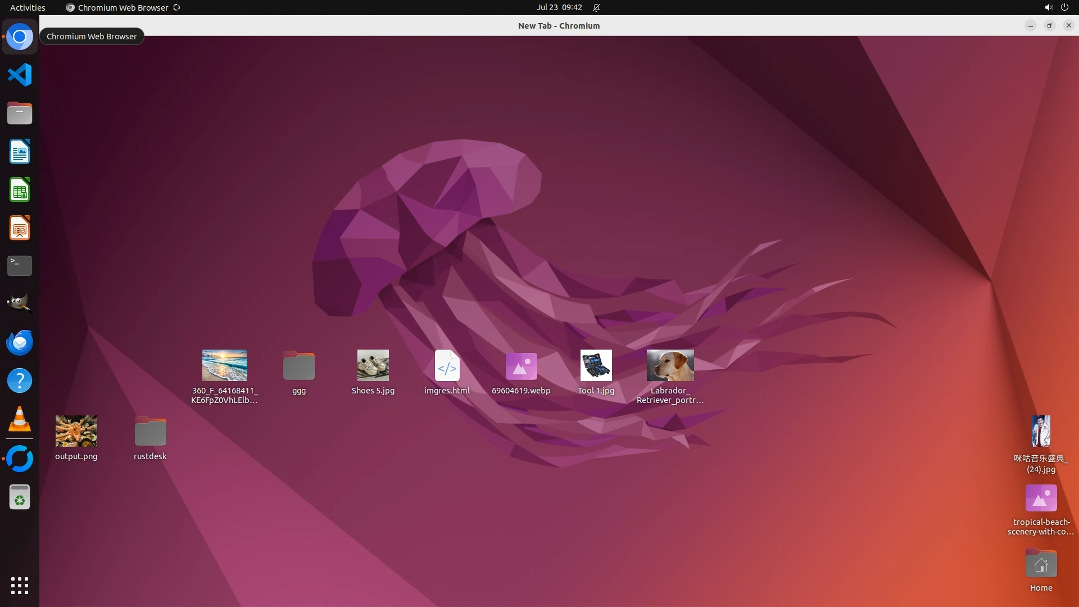Select the Labrador Retriever portrait thumbnail
The image size is (1079, 607).
click(x=670, y=366)
